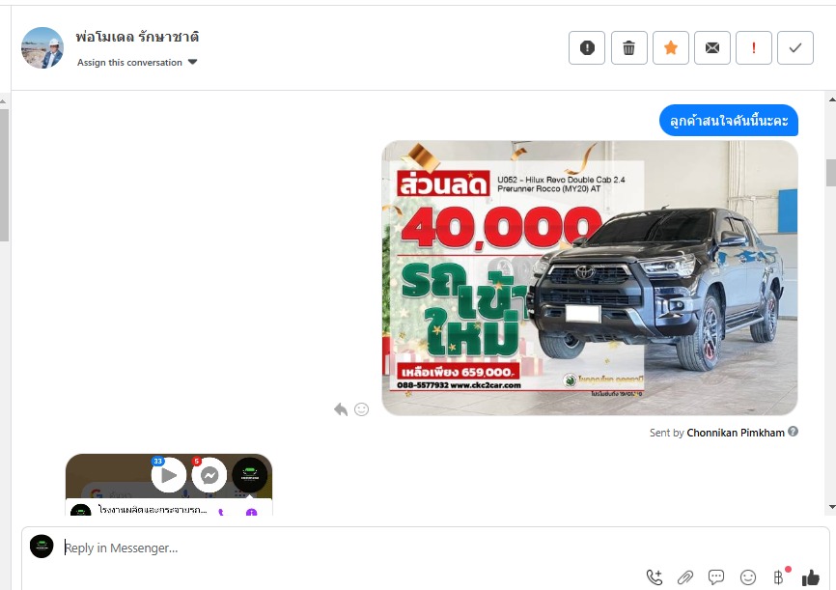Add emoji reaction to the image message

[361, 409]
